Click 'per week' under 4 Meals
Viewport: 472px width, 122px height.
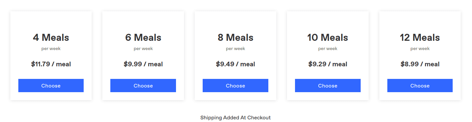pyautogui.click(x=51, y=49)
